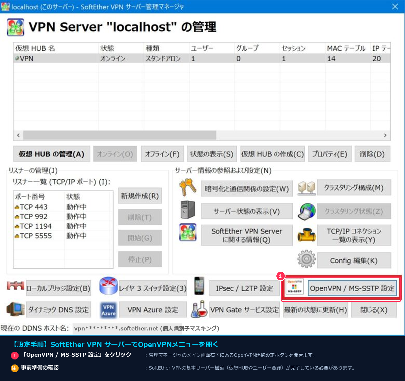The width and height of the screenshot is (405, 381).
Task: Click the ユーザー column header
Action: click(212, 48)
